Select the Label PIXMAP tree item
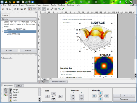The image size is (137, 103). click(x=16, y=29)
